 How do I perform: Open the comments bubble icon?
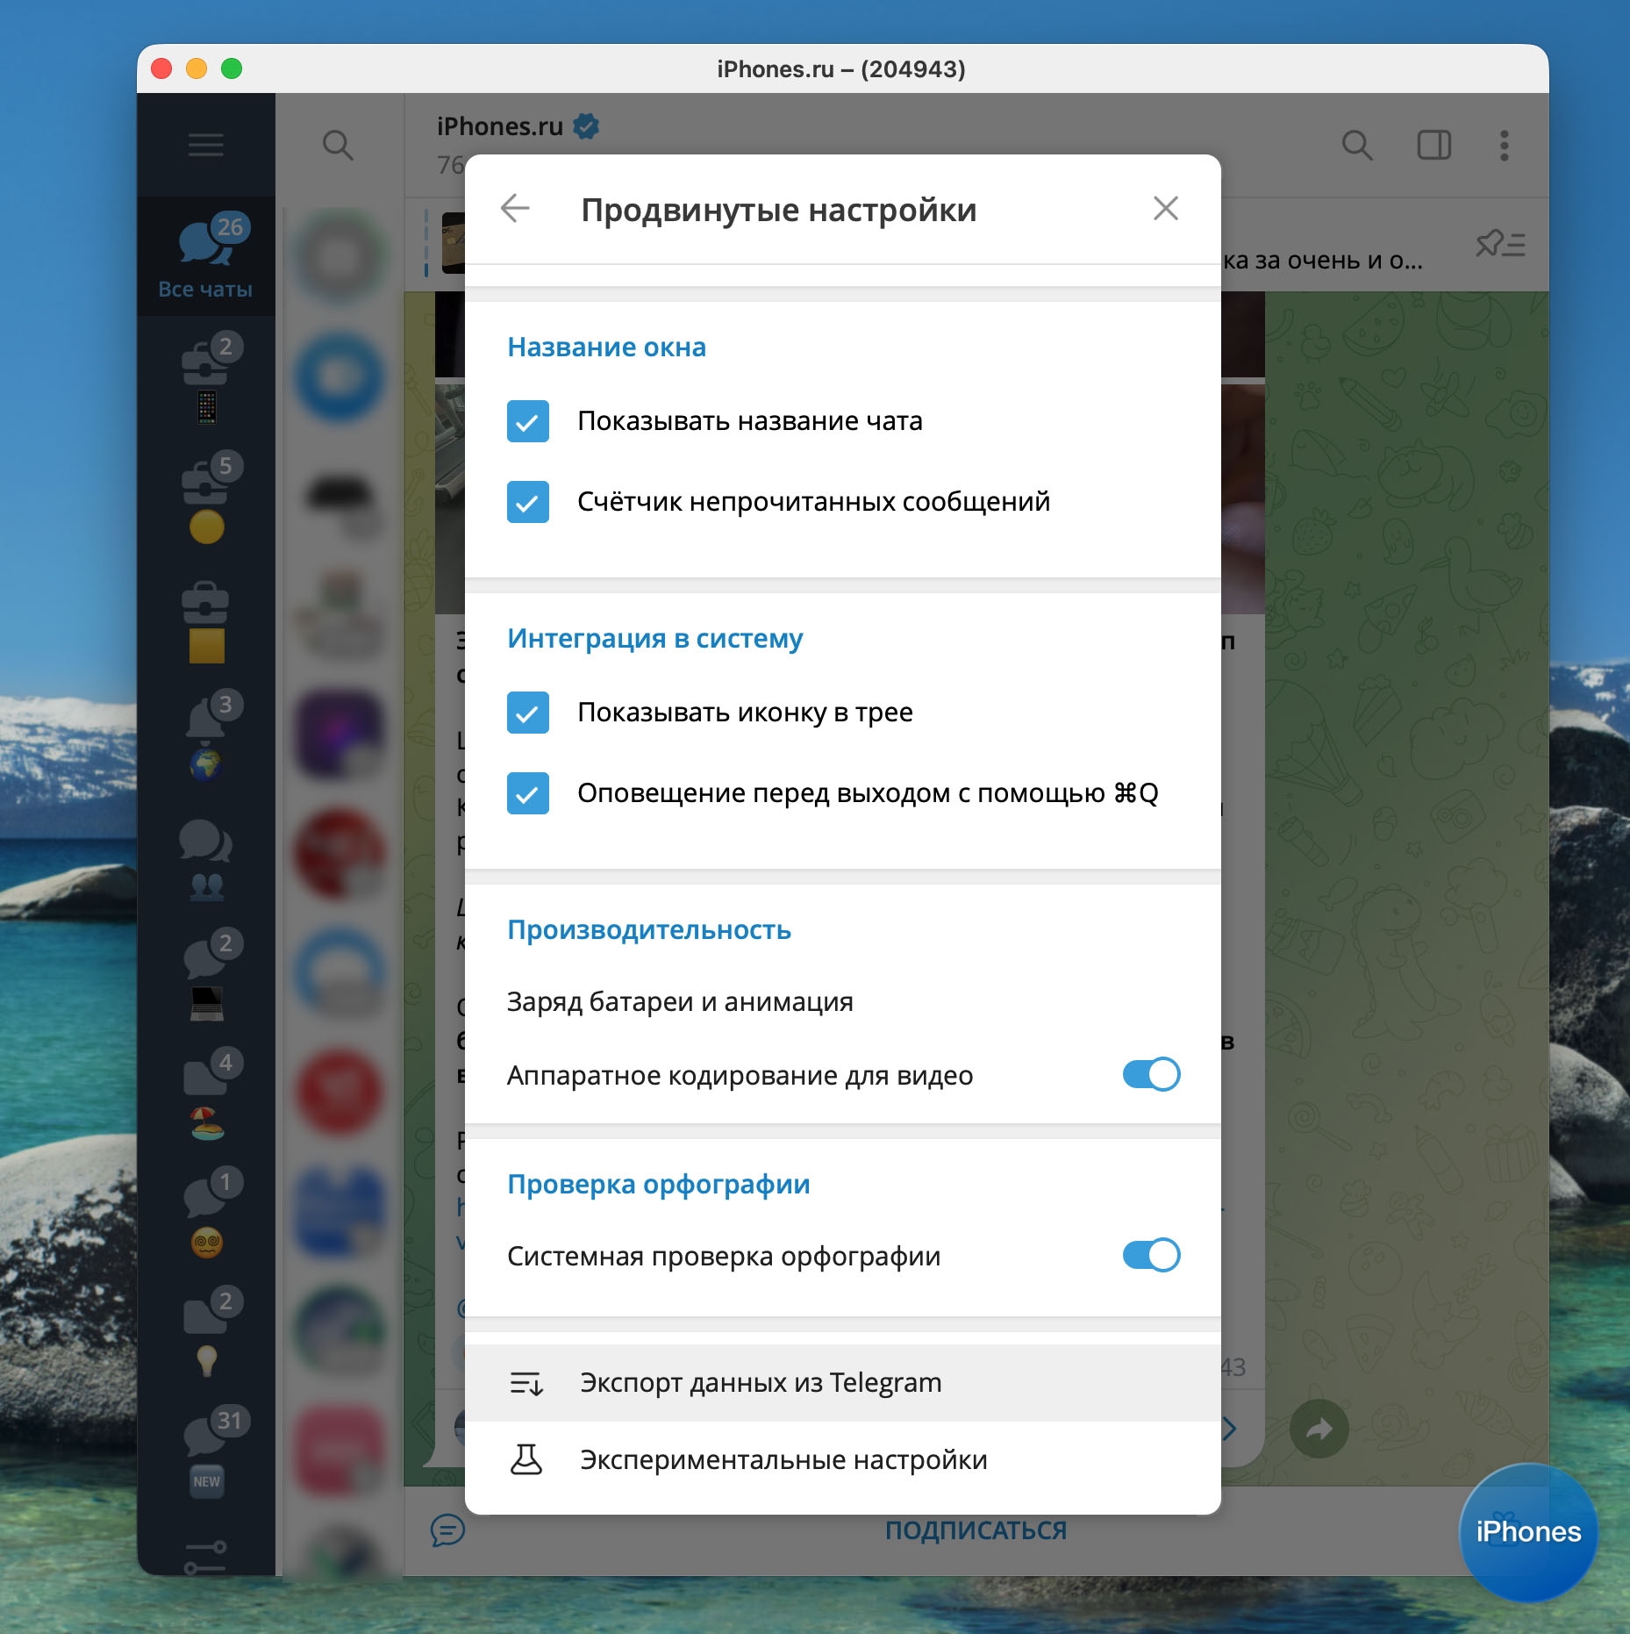[447, 1530]
